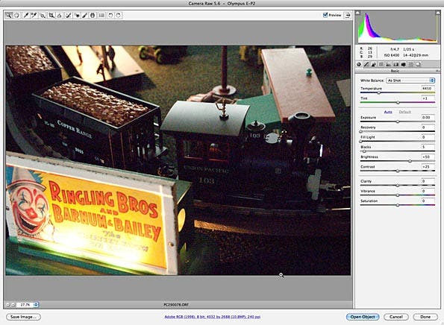Image resolution: width=444 pixels, height=325 pixels.
Task: Click the Brightness slider handle
Action: [410, 161]
